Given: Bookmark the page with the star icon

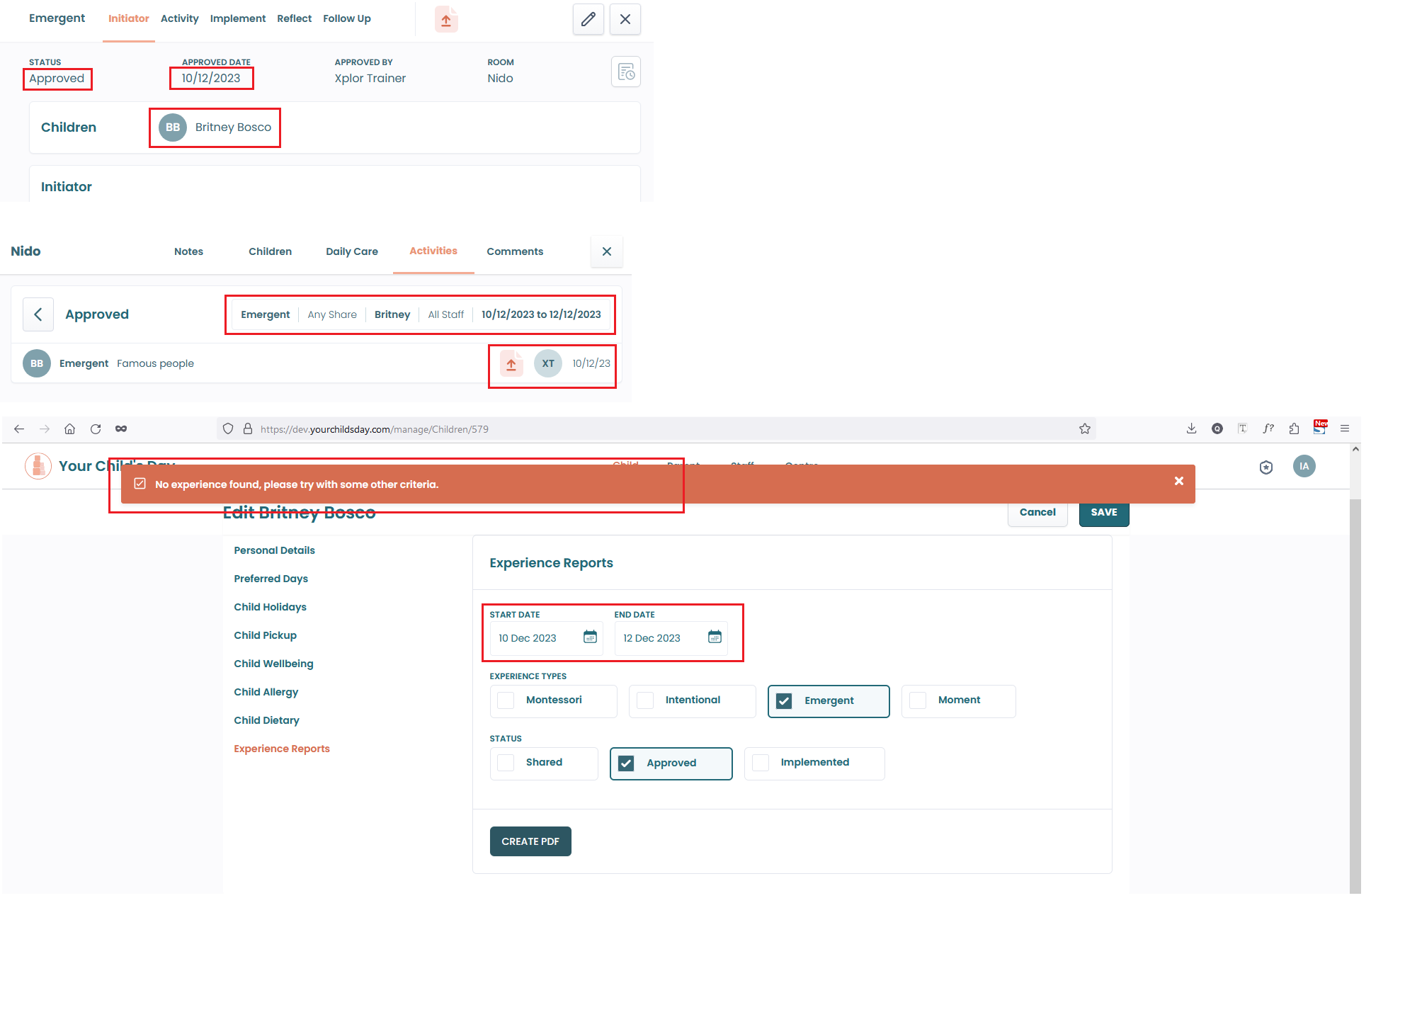Looking at the screenshot, I should pos(1084,429).
